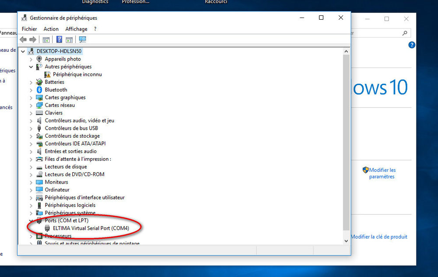Maximize the Gestionnaire de périphériques window
Image resolution: width=438 pixels, height=277 pixels.
321,18
